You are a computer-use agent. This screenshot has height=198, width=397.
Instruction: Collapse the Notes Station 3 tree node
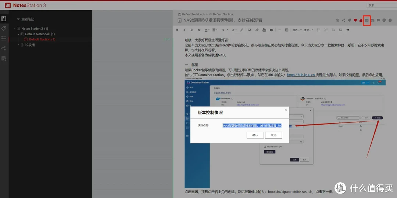pyautogui.click(x=15, y=29)
